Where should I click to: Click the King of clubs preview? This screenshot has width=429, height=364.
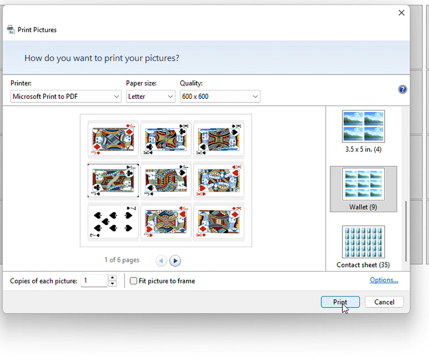[166, 140]
